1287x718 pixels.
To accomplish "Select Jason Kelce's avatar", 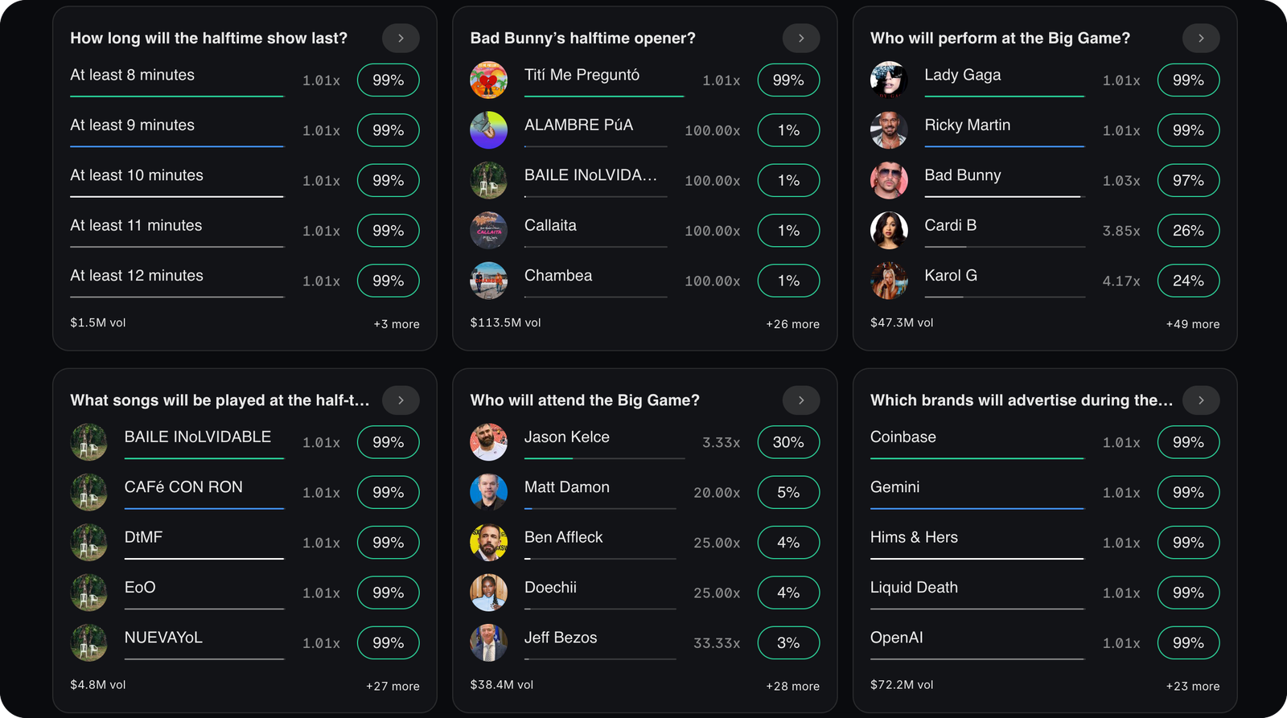I will point(488,442).
